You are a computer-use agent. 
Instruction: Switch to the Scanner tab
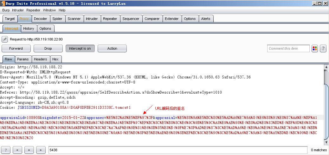click(74, 19)
